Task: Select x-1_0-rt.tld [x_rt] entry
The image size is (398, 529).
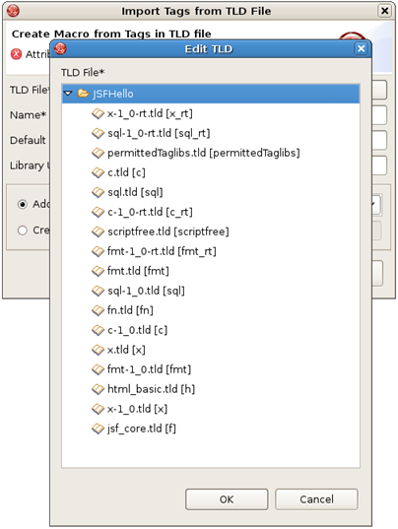Action: point(150,113)
